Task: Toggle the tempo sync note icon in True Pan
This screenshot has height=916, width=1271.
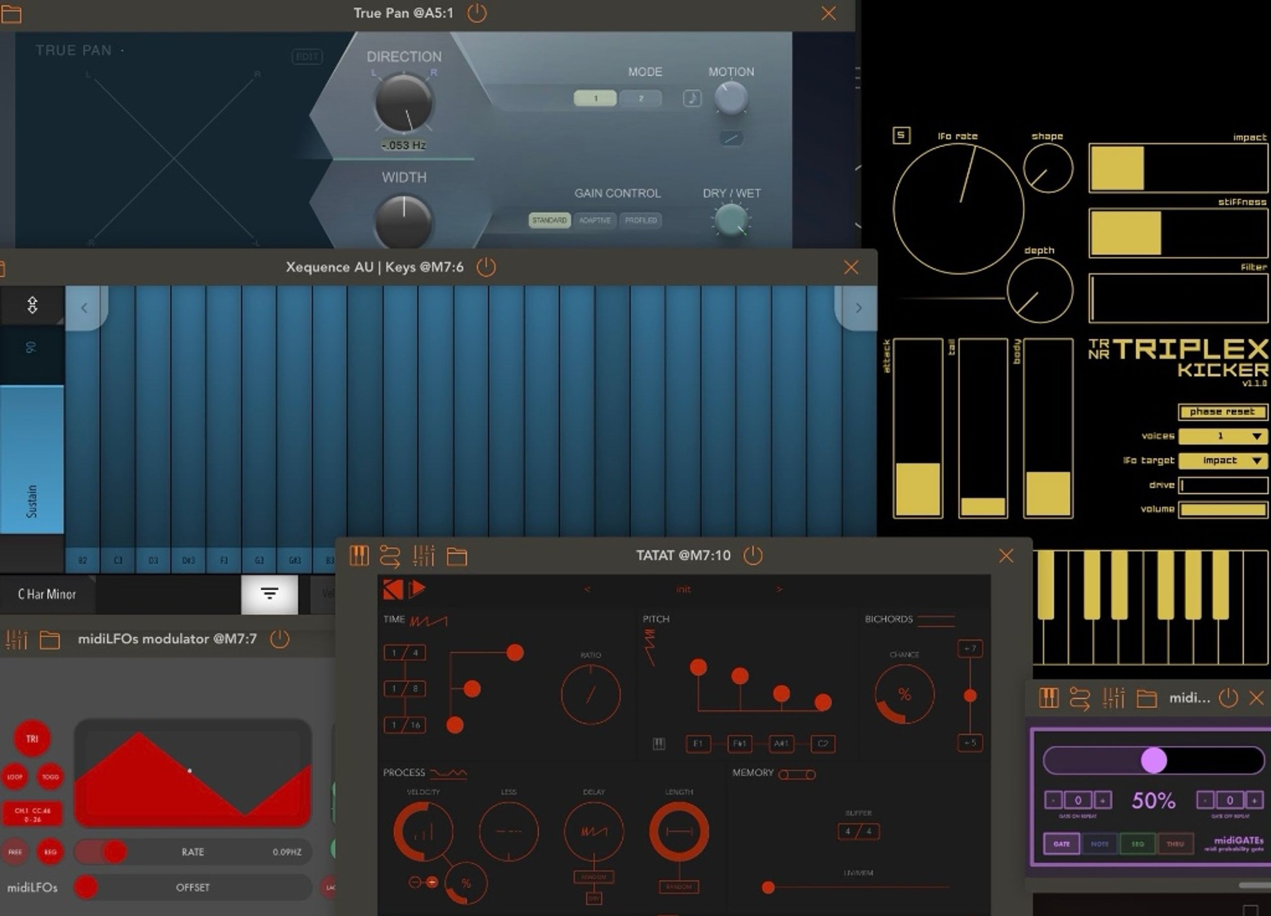Action: coord(692,99)
